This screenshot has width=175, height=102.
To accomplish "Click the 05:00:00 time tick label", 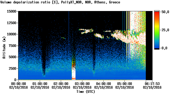I will (x=124, y=84).
